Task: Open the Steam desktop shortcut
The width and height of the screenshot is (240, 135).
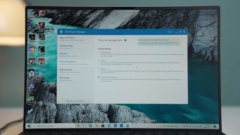Action: tap(31, 111)
